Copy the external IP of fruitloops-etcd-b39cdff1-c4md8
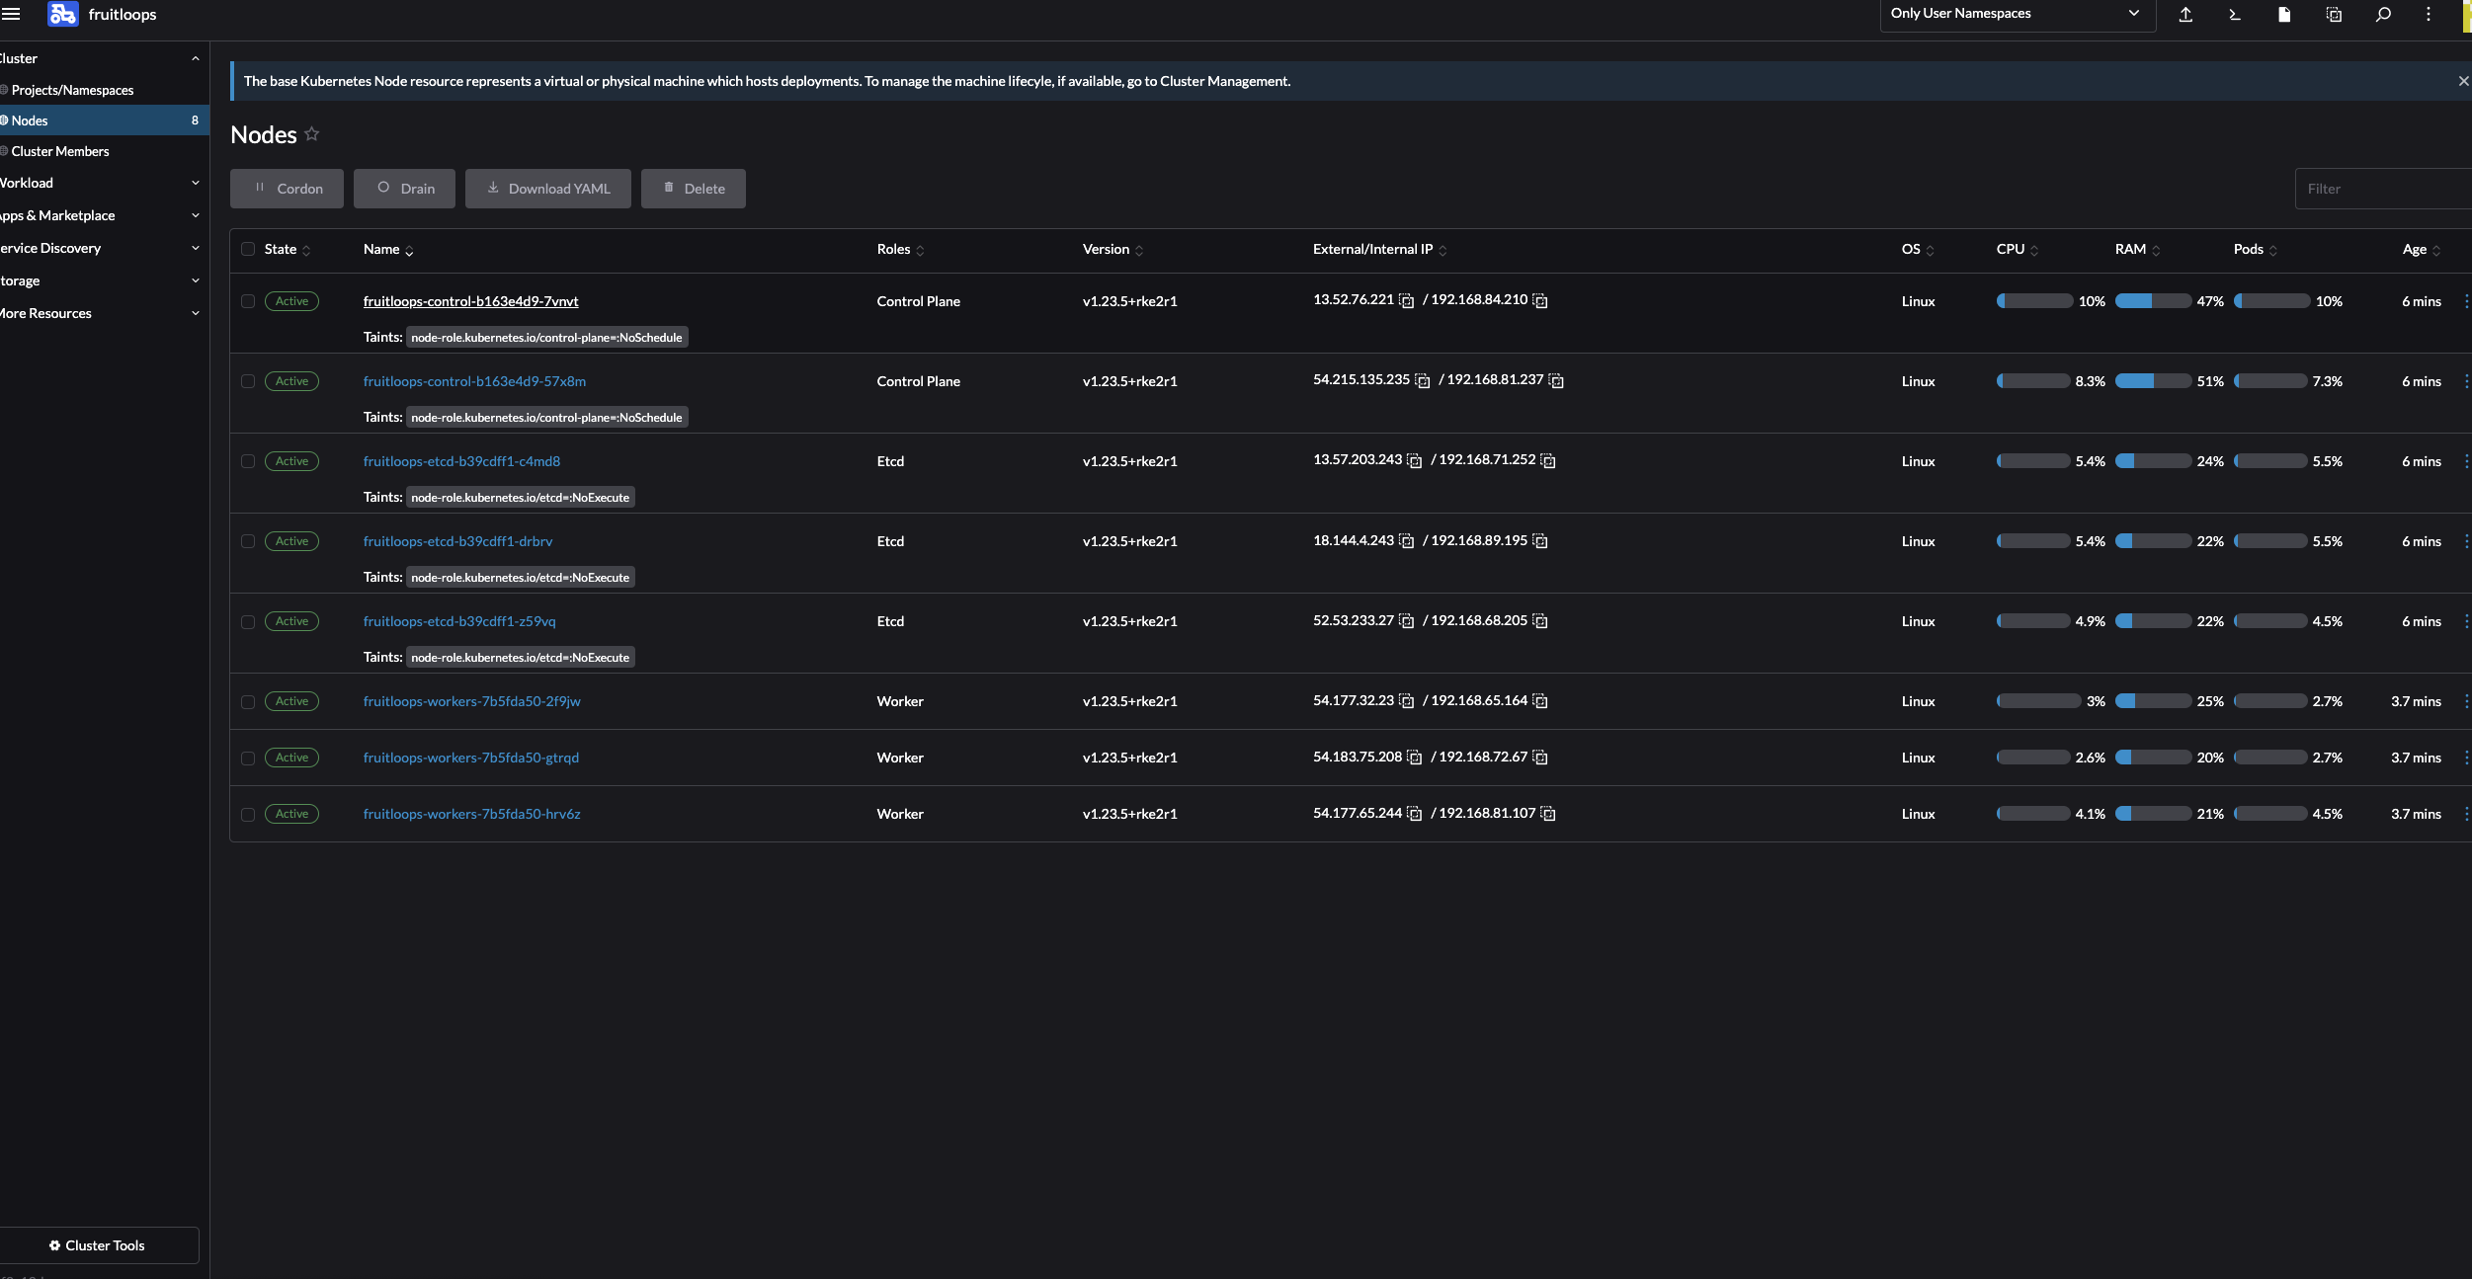This screenshot has width=2472, height=1279. point(1415,461)
